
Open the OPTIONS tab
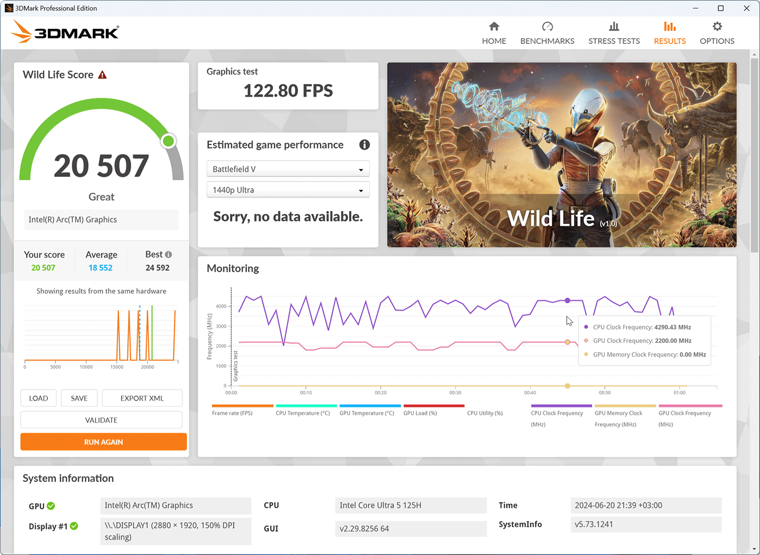pos(717,34)
